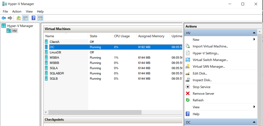Open Hyper-V Settings action
This screenshot has height=126, width=263.
pos(206,53)
